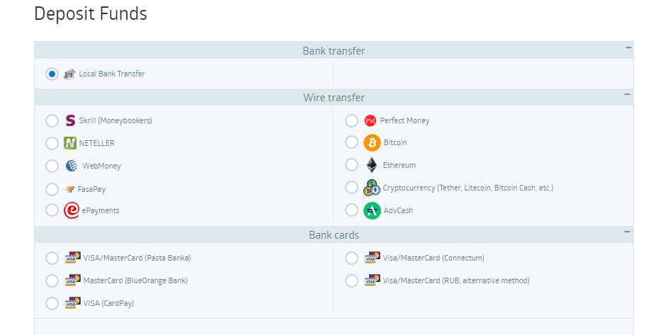Viewport: 646px width, 335px height.
Task: Collapse the Bank cards section
Action: point(627,232)
